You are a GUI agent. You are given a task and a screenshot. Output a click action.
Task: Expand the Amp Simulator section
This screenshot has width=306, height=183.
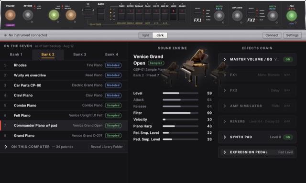[x=225, y=106]
